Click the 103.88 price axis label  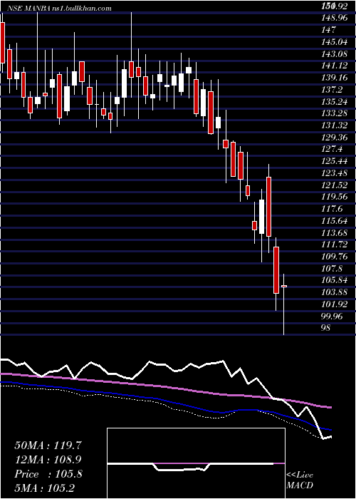(335, 292)
